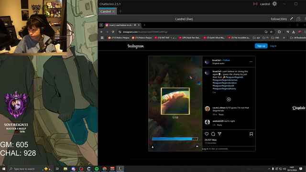This screenshot has width=306, height=172.
Task: Bookmark this page with star icon
Action: click(x=271, y=32)
